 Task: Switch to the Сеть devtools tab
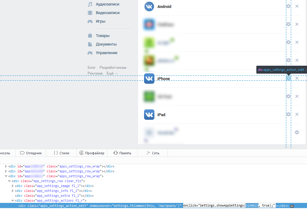coord(153,153)
